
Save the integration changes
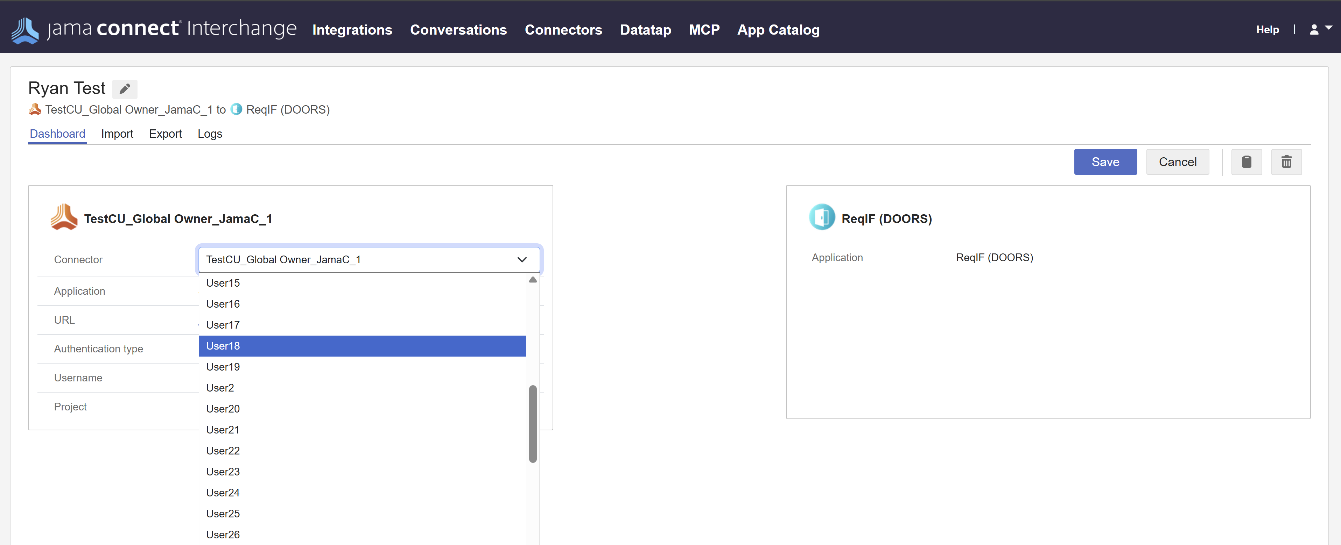point(1105,162)
